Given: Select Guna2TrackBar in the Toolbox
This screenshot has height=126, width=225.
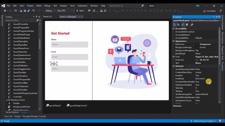Looking at the screenshot, I should [x=20, y=72].
